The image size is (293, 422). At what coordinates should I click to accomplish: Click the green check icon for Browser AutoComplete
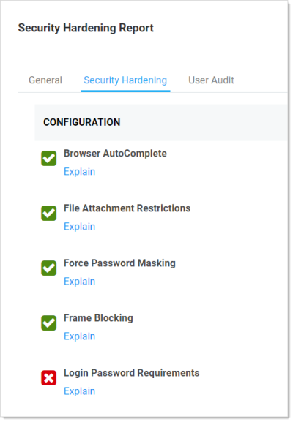[x=49, y=158]
